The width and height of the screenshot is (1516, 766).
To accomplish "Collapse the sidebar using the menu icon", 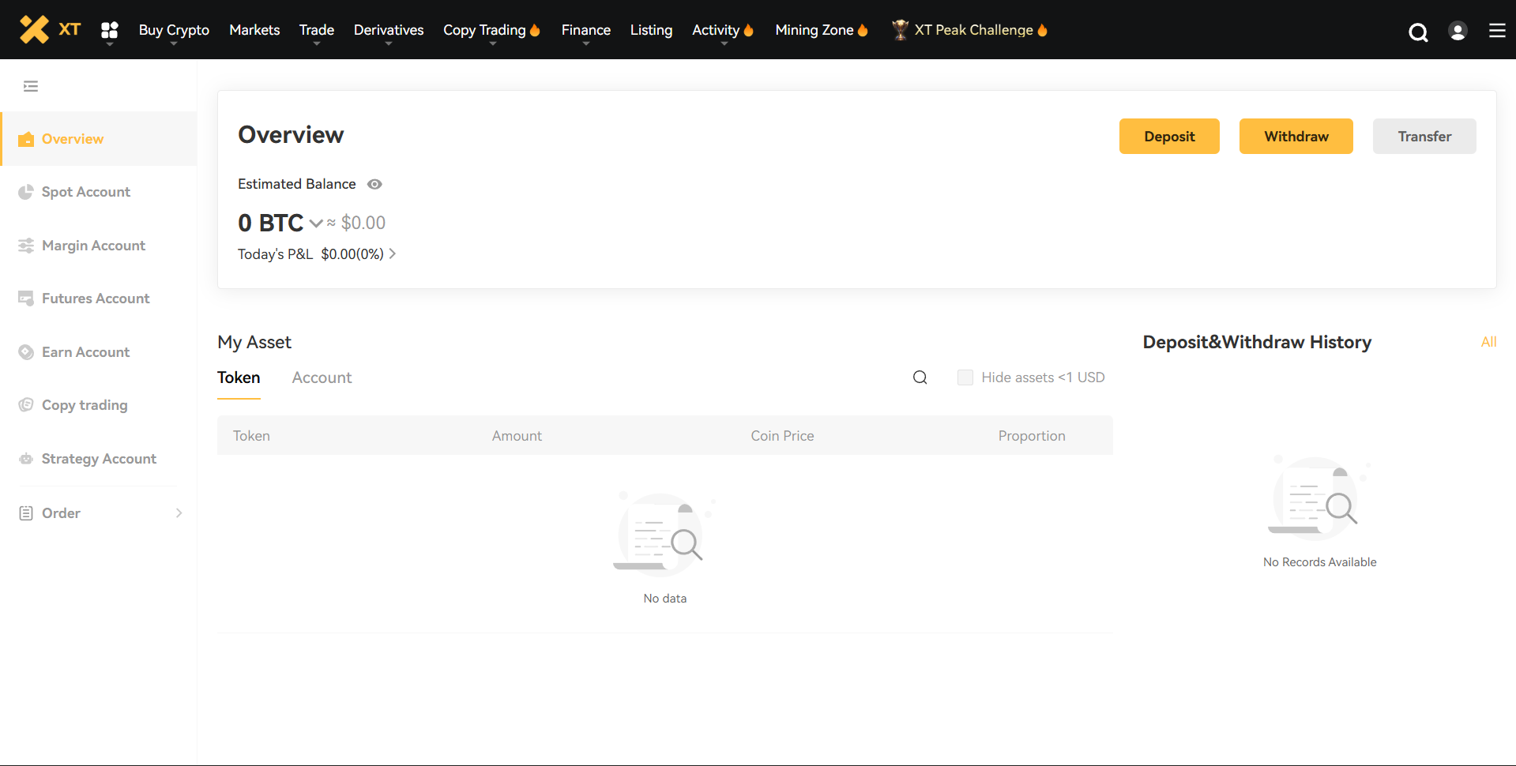I will (x=31, y=86).
